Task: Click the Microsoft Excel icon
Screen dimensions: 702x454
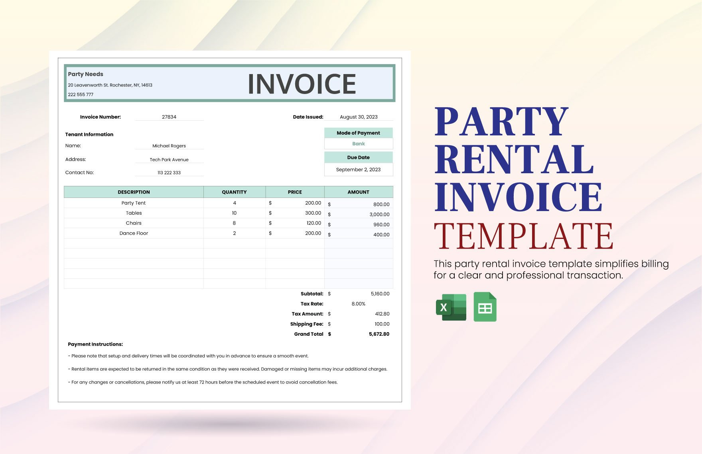Action: pos(451,307)
